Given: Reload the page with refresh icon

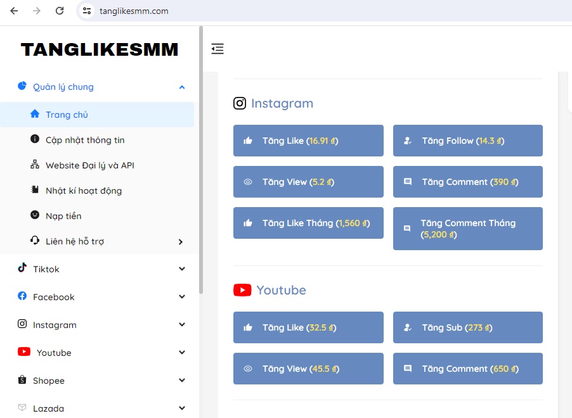Looking at the screenshot, I should (x=60, y=11).
